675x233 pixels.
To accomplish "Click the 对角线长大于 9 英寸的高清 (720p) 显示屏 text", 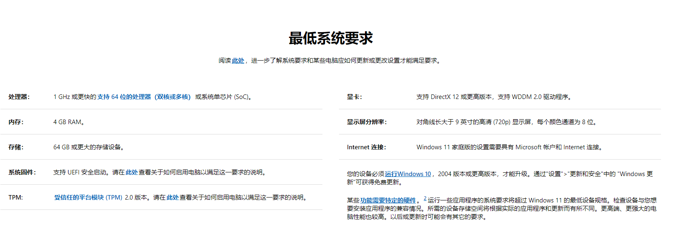I will (474, 122).
